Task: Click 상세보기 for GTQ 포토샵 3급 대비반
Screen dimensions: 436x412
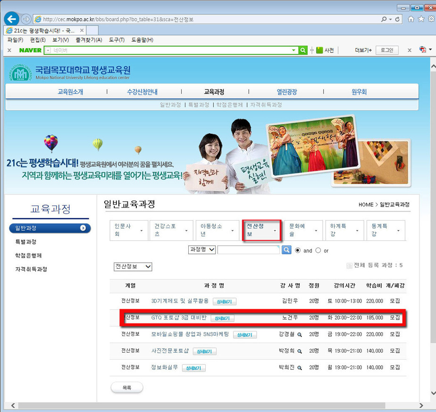Action: 222,318
